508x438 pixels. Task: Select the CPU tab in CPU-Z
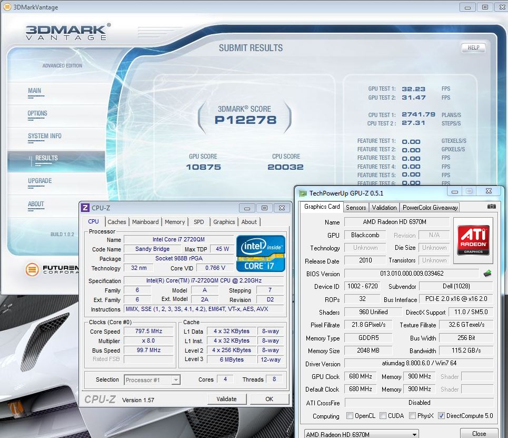93,221
